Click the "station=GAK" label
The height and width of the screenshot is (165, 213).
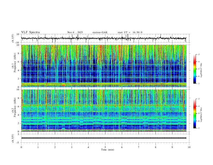click(100, 32)
